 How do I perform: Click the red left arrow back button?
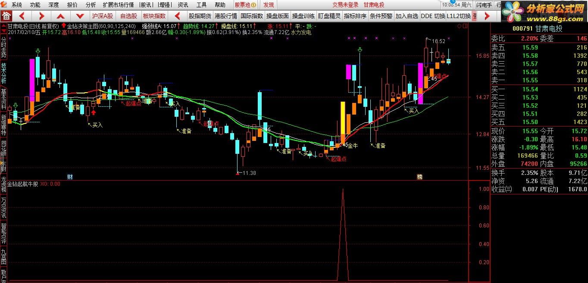tap(22, 16)
